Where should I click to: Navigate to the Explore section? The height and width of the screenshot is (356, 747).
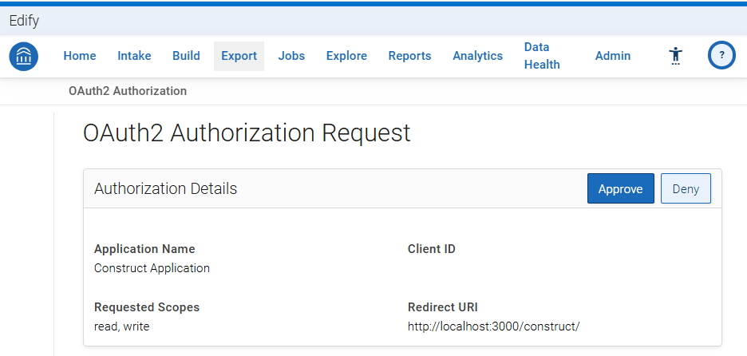pos(346,56)
